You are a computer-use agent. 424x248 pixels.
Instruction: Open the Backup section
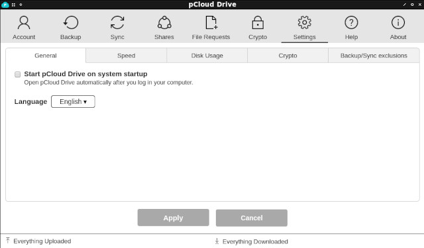coord(71,27)
